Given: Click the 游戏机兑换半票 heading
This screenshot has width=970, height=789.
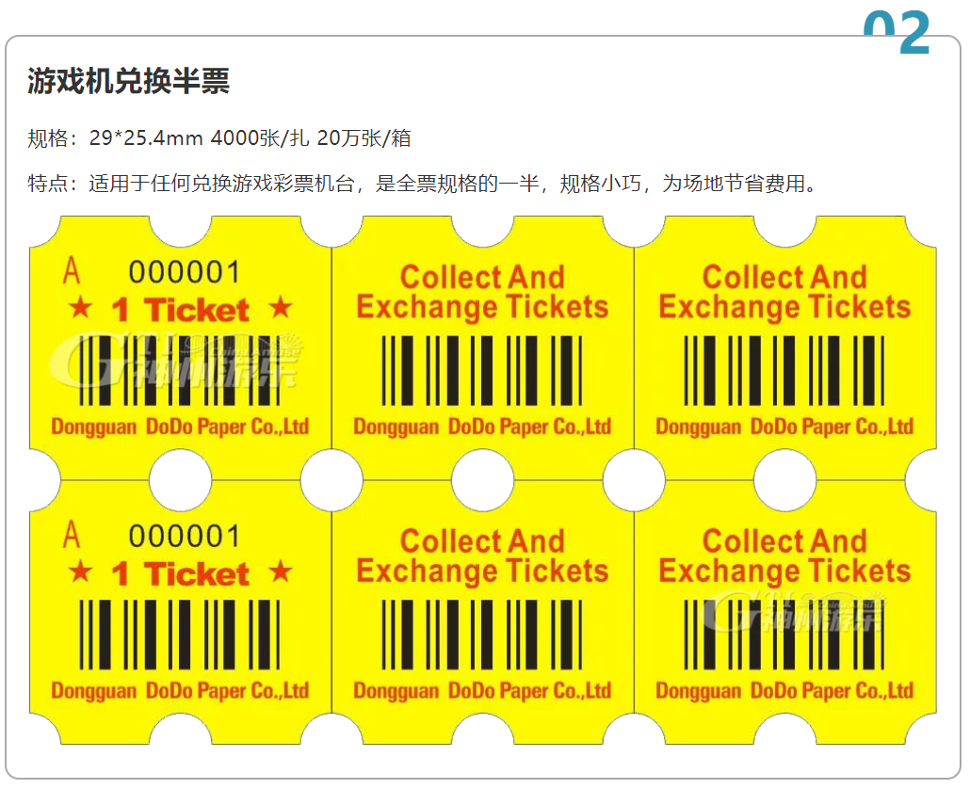Looking at the screenshot, I should (128, 81).
